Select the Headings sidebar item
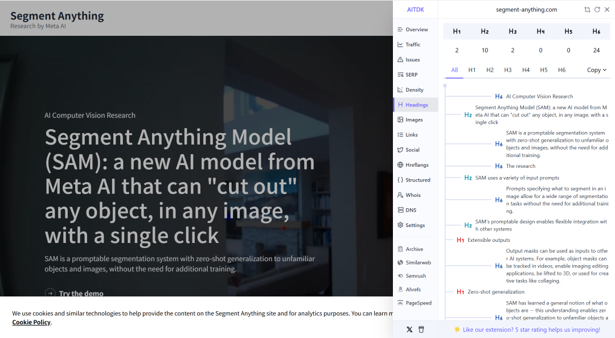 pos(415,105)
